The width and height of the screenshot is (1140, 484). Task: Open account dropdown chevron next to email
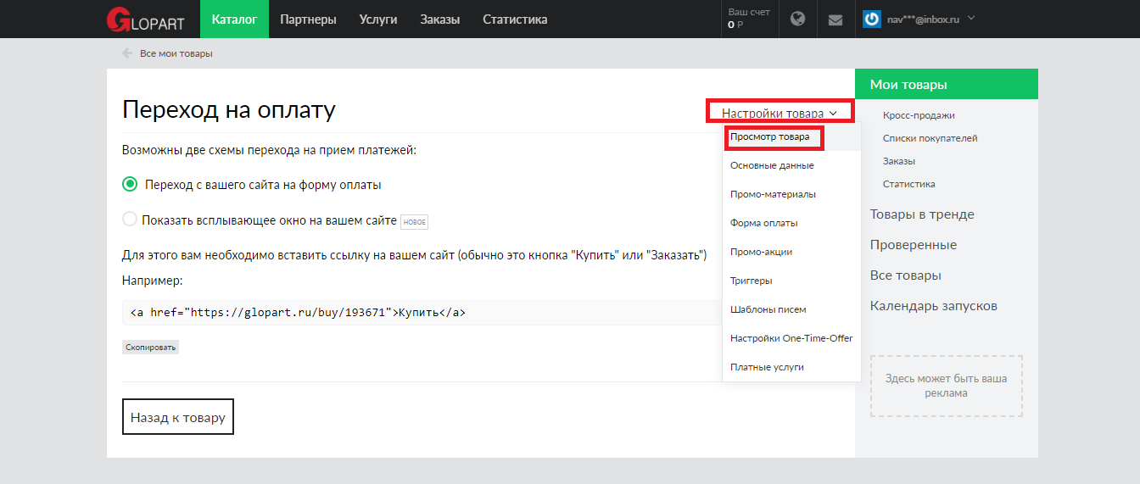click(x=971, y=18)
